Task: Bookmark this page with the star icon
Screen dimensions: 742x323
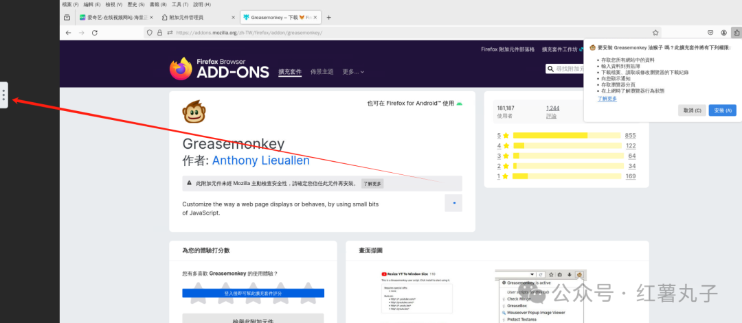Action: pos(655,33)
